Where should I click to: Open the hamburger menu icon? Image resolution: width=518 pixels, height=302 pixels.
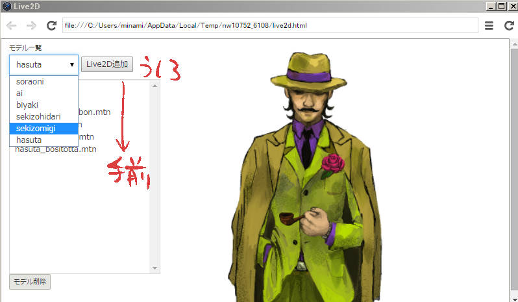[489, 25]
